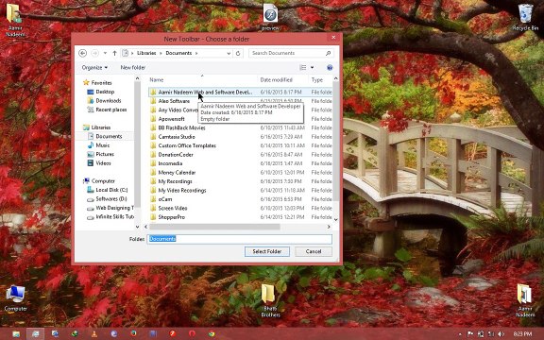This screenshot has height=340, width=544.
Task: Select the Money Calendar folder
Action: tap(177, 173)
